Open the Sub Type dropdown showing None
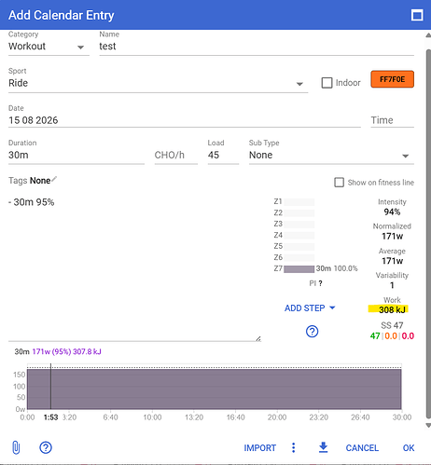The image size is (431, 465). (x=331, y=155)
